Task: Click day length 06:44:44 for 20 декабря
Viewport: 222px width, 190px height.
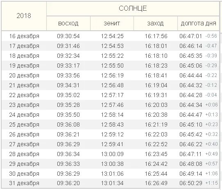Action: [x=191, y=75]
